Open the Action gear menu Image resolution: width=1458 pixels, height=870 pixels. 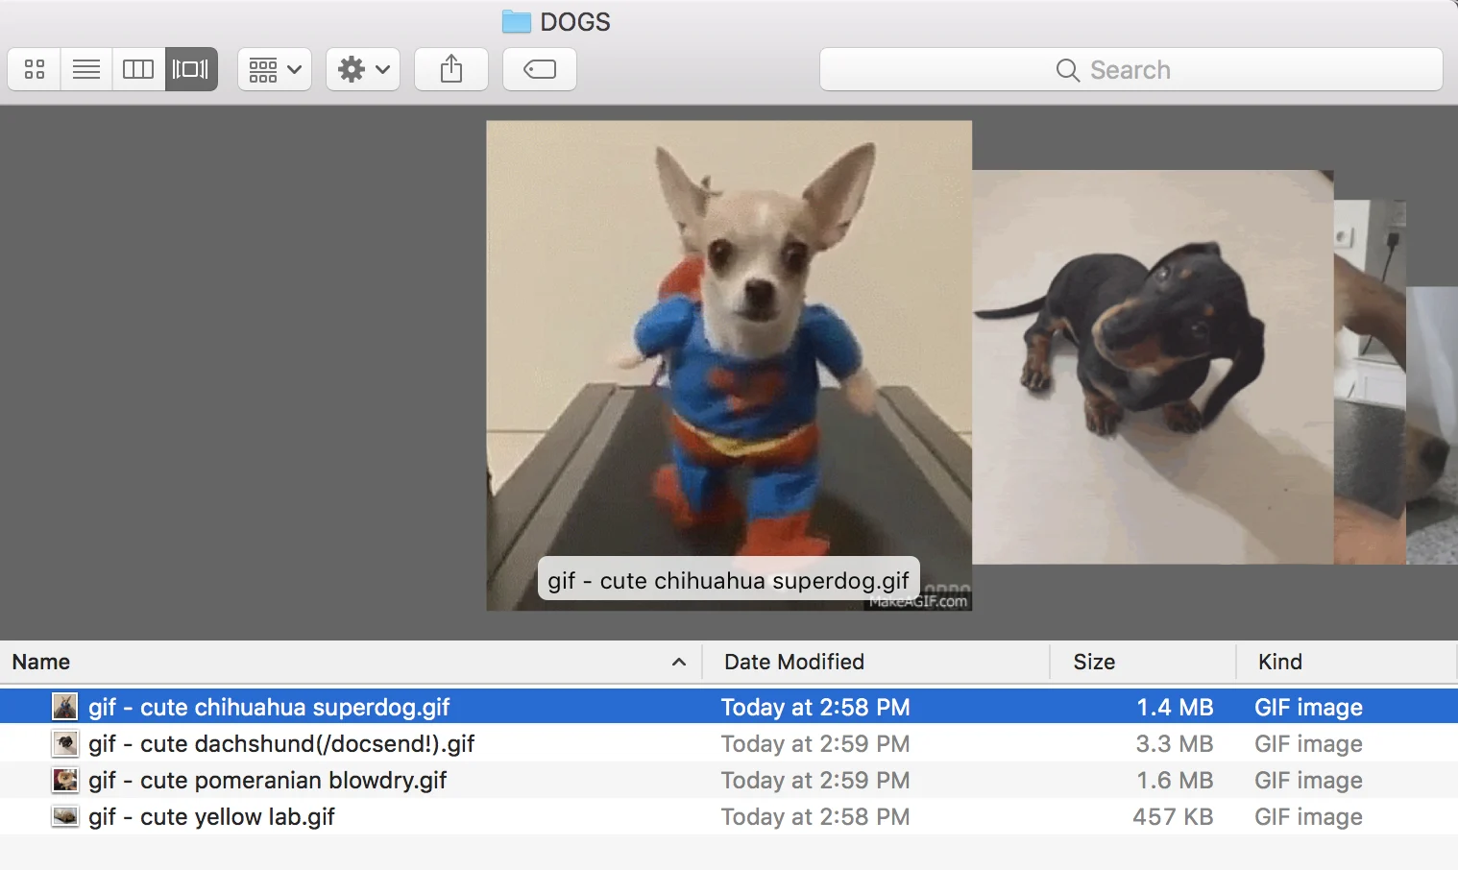pyautogui.click(x=363, y=69)
